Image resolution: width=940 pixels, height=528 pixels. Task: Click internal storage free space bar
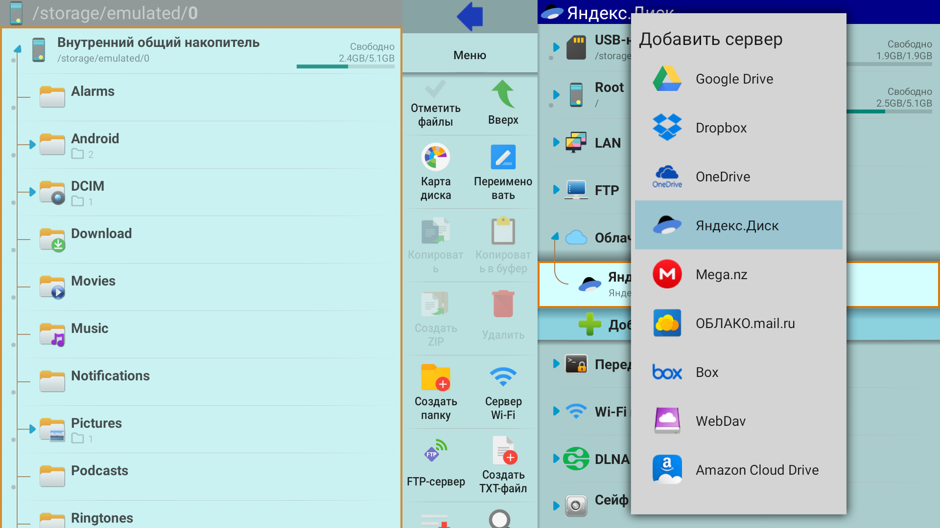pyautogui.click(x=346, y=66)
